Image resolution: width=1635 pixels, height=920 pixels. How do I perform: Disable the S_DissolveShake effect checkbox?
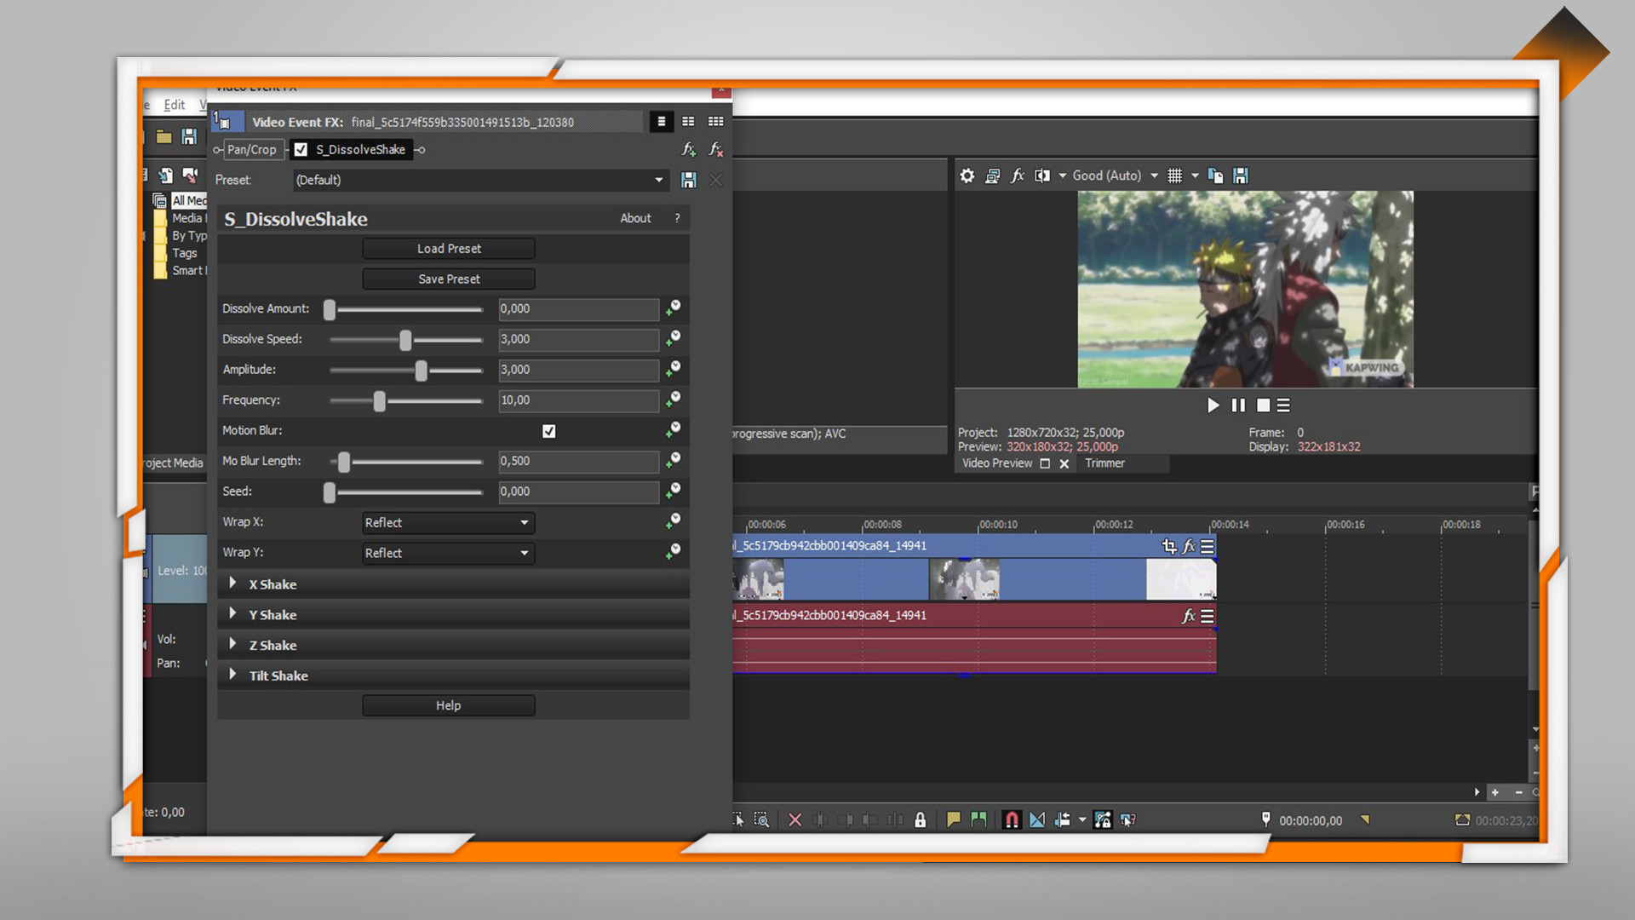pyautogui.click(x=301, y=149)
